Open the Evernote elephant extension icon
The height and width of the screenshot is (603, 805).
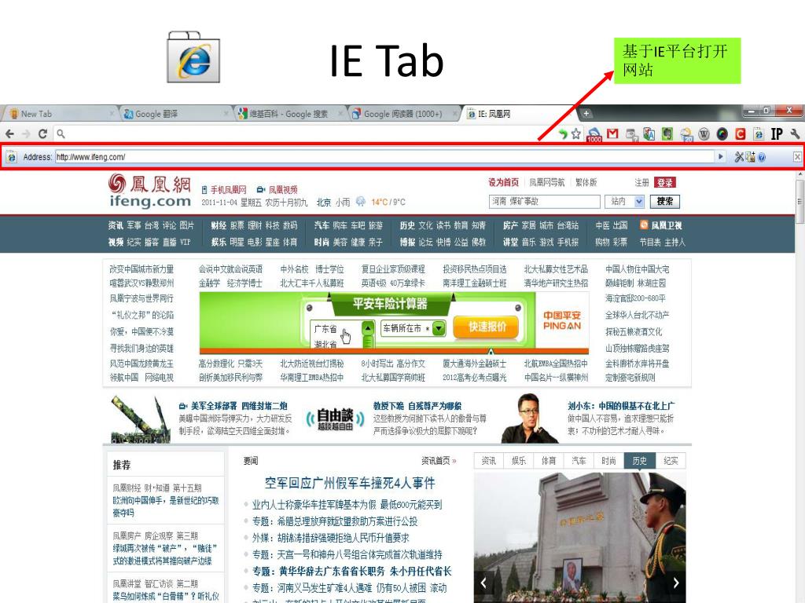click(x=667, y=133)
